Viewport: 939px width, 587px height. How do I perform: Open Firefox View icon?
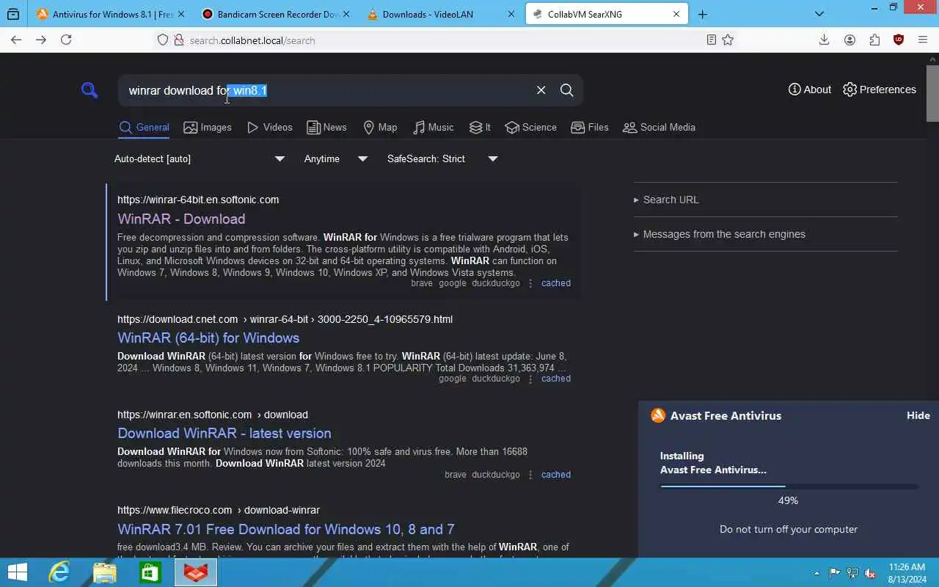click(13, 14)
